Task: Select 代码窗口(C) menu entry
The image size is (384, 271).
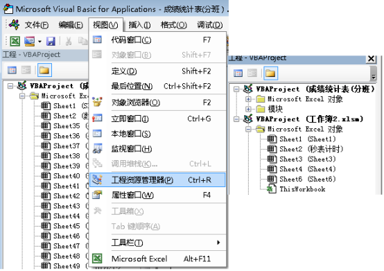Action: pyautogui.click(x=157, y=40)
